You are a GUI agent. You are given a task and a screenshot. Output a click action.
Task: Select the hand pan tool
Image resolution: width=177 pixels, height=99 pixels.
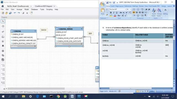click(3, 26)
